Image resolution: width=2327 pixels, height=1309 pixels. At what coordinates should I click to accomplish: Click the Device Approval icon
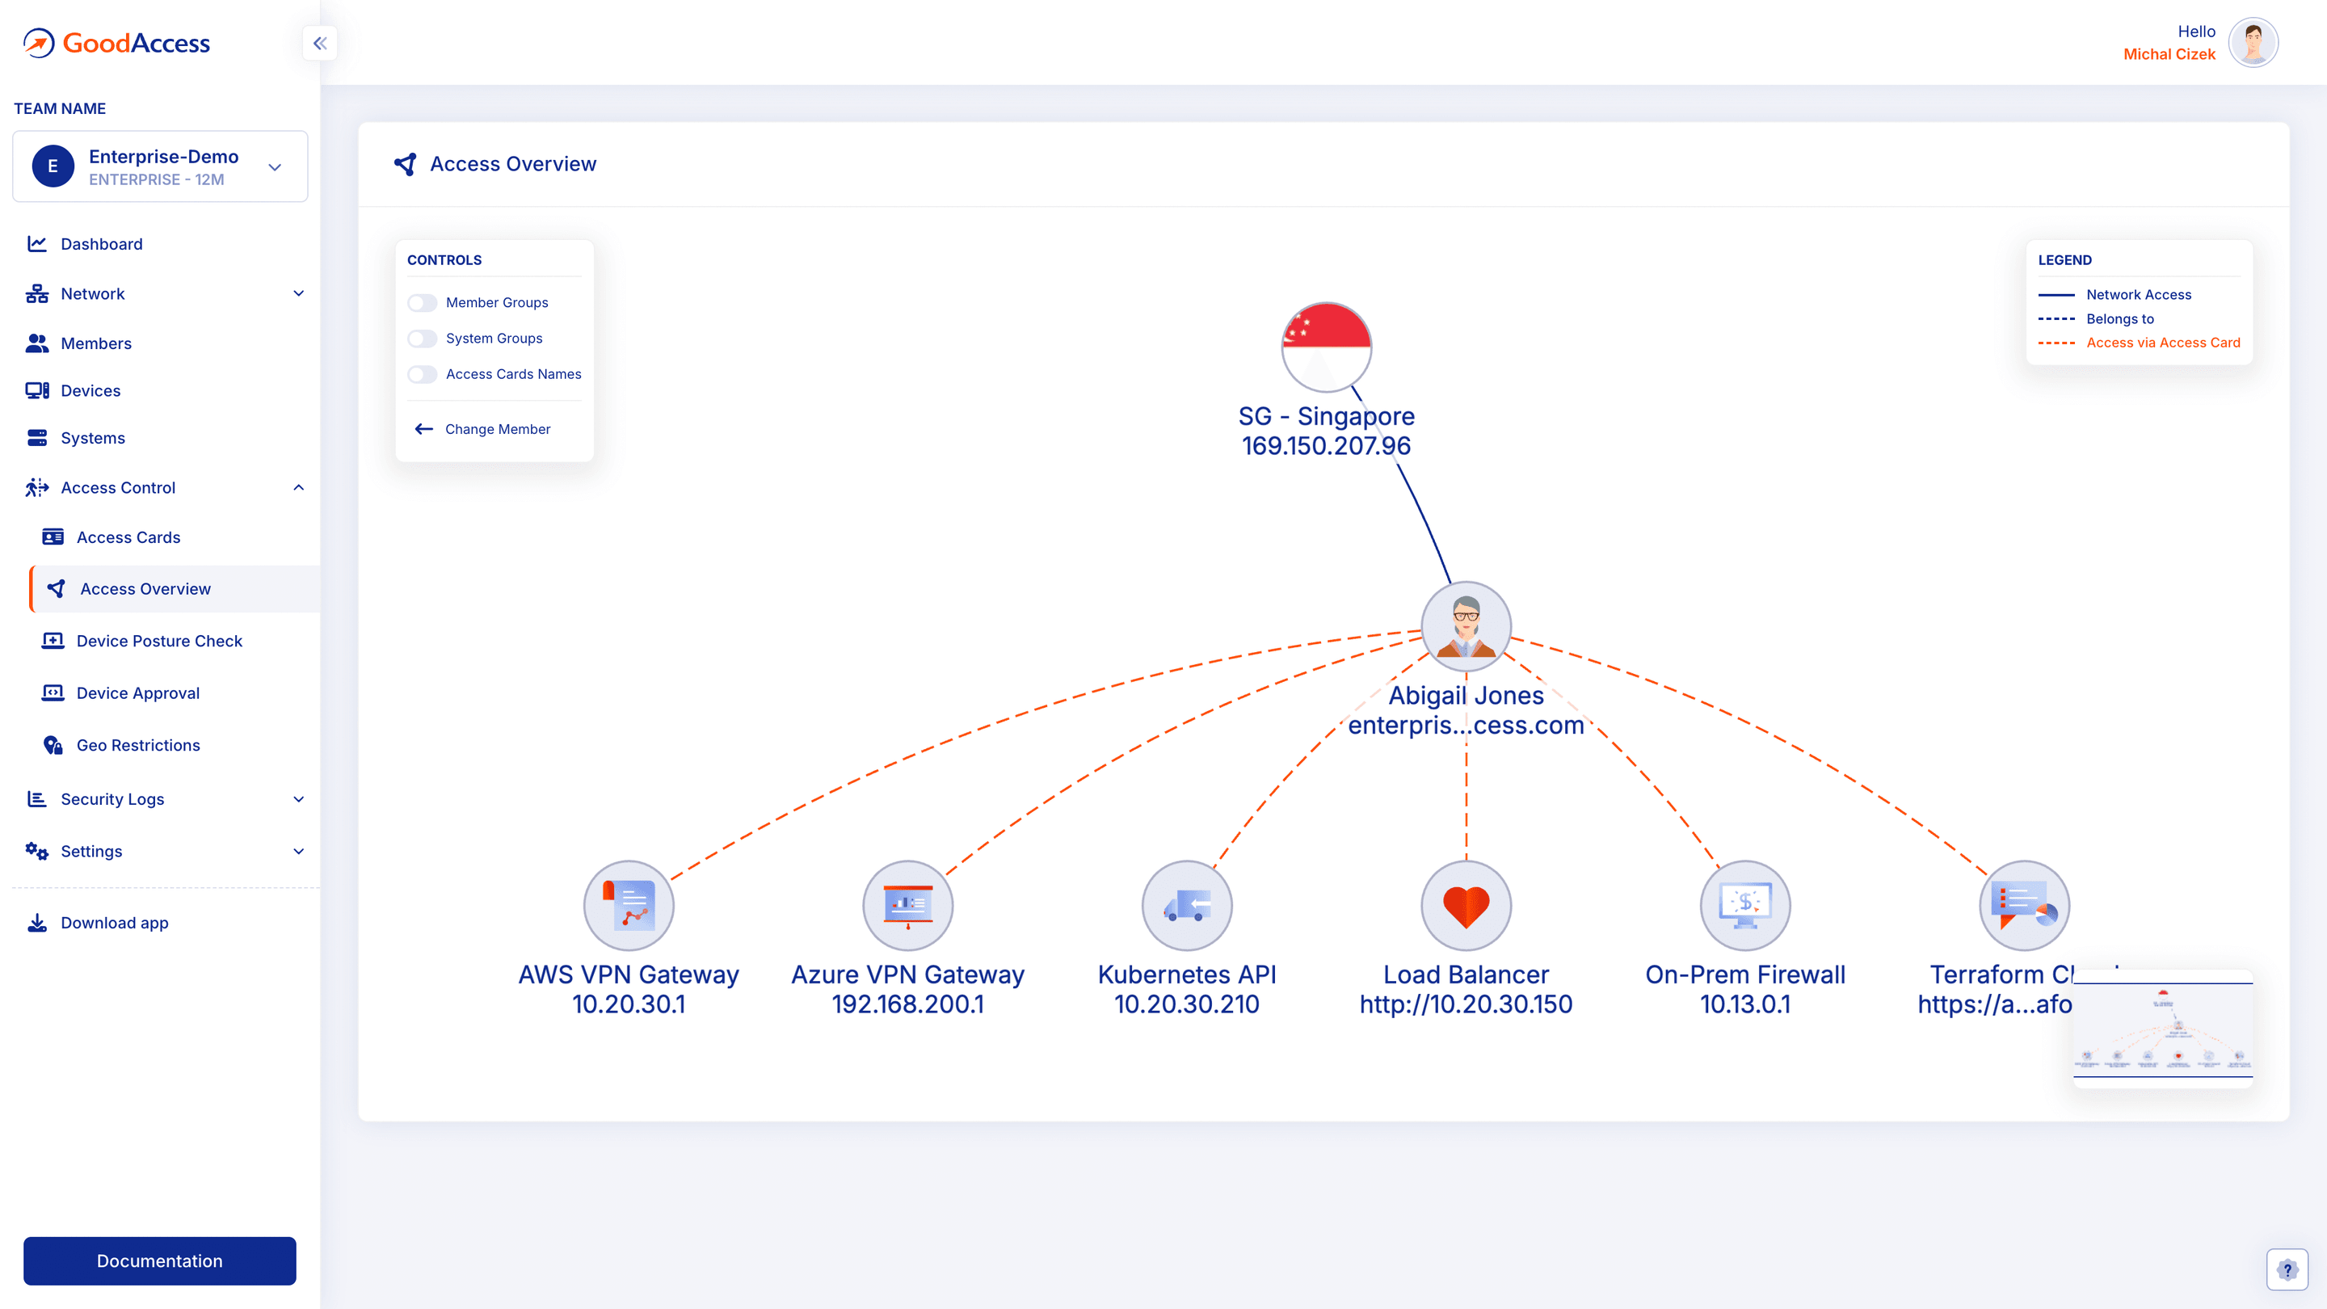[53, 693]
